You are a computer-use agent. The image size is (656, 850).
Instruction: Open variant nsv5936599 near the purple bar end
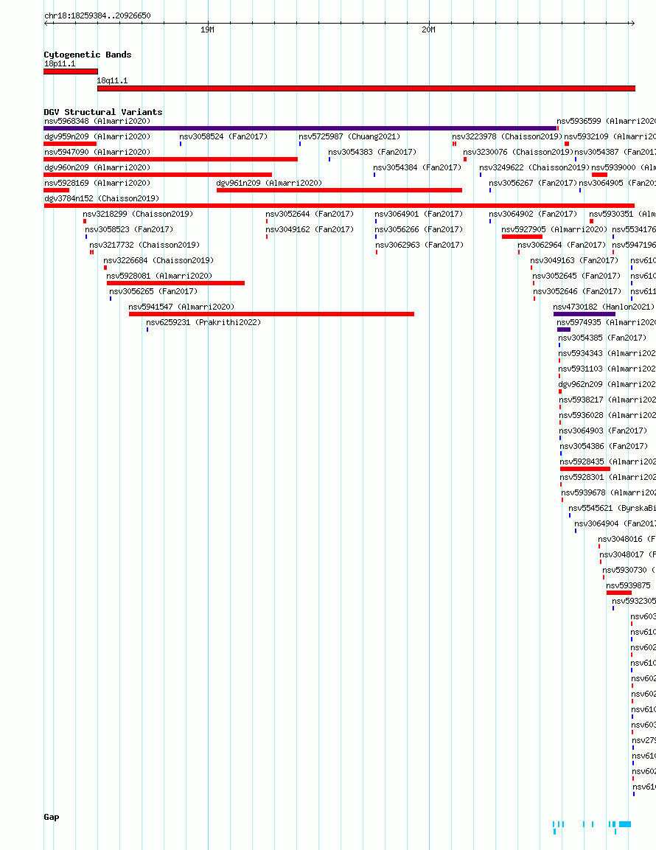(606, 122)
